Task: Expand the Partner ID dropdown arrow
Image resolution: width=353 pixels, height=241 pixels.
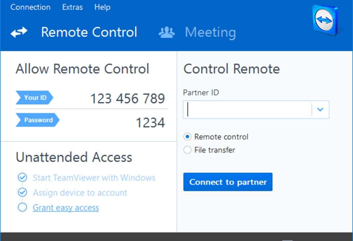Action: [320, 110]
